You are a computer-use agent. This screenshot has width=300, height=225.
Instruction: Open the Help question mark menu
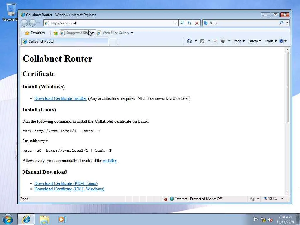(x=283, y=41)
